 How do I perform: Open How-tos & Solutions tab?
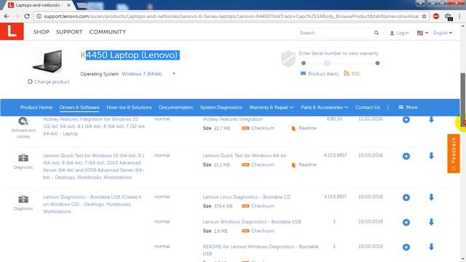tap(129, 107)
